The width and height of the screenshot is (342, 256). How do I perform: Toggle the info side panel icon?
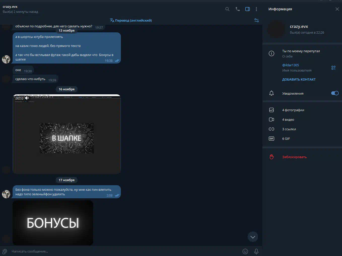[x=248, y=9]
